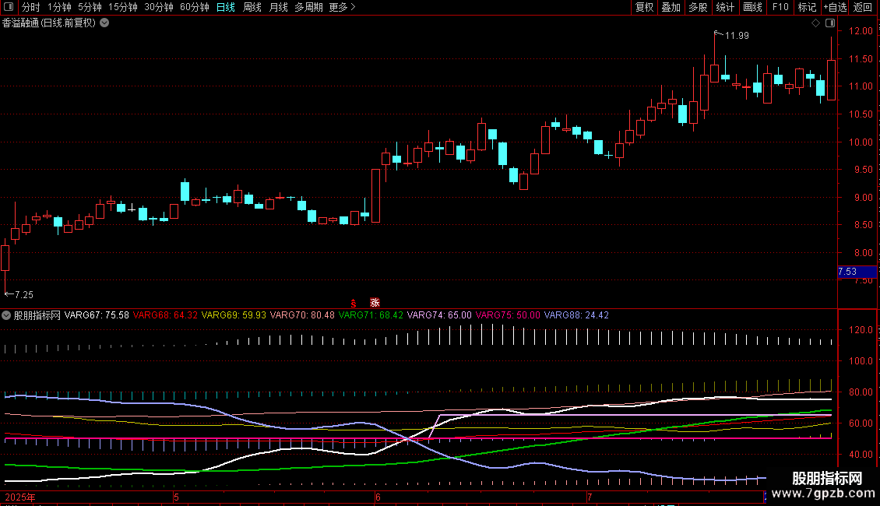Select the 1分钟 period tab
This screenshot has height=506, width=880.
tap(59, 7)
